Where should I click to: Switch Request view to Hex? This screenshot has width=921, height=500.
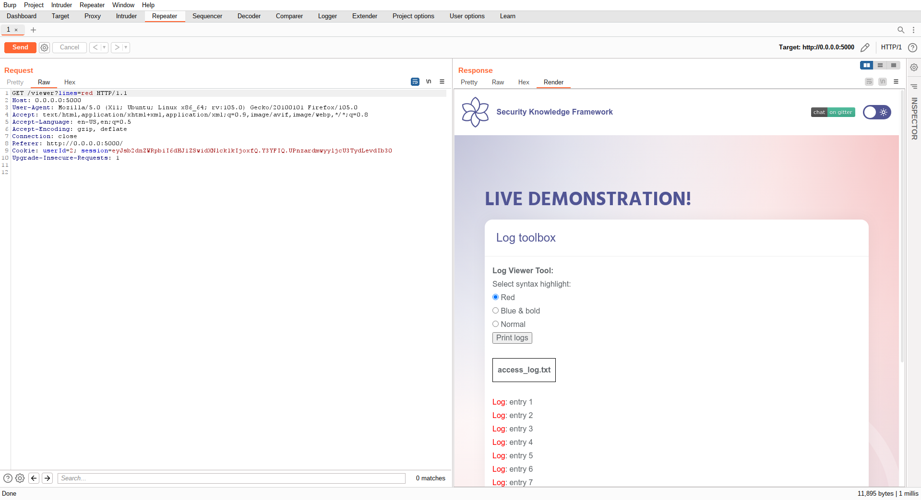click(x=70, y=82)
